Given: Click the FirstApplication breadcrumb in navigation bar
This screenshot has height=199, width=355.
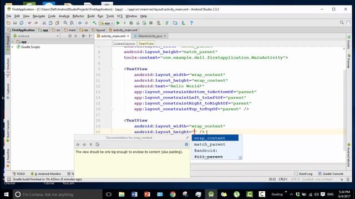Looking at the screenshot, I should [21, 30].
